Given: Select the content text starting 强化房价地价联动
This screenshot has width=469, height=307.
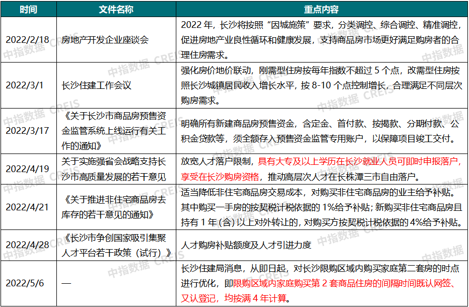Looking at the screenshot, I should pyautogui.click(x=322, y=85).
